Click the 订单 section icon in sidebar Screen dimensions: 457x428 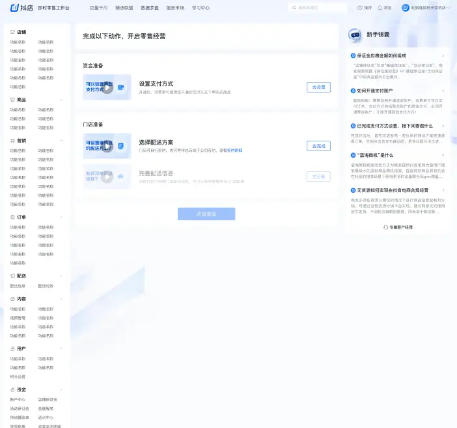pos(12,217)
